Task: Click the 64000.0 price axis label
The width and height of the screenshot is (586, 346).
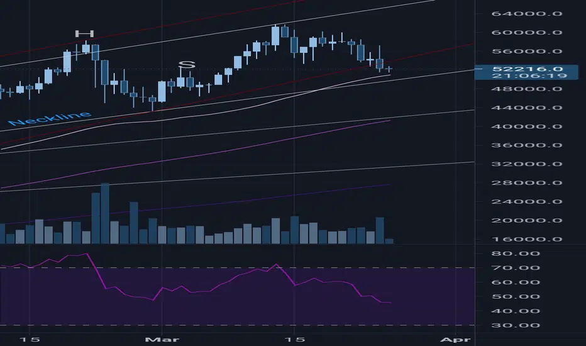Action: pos(527,14)
